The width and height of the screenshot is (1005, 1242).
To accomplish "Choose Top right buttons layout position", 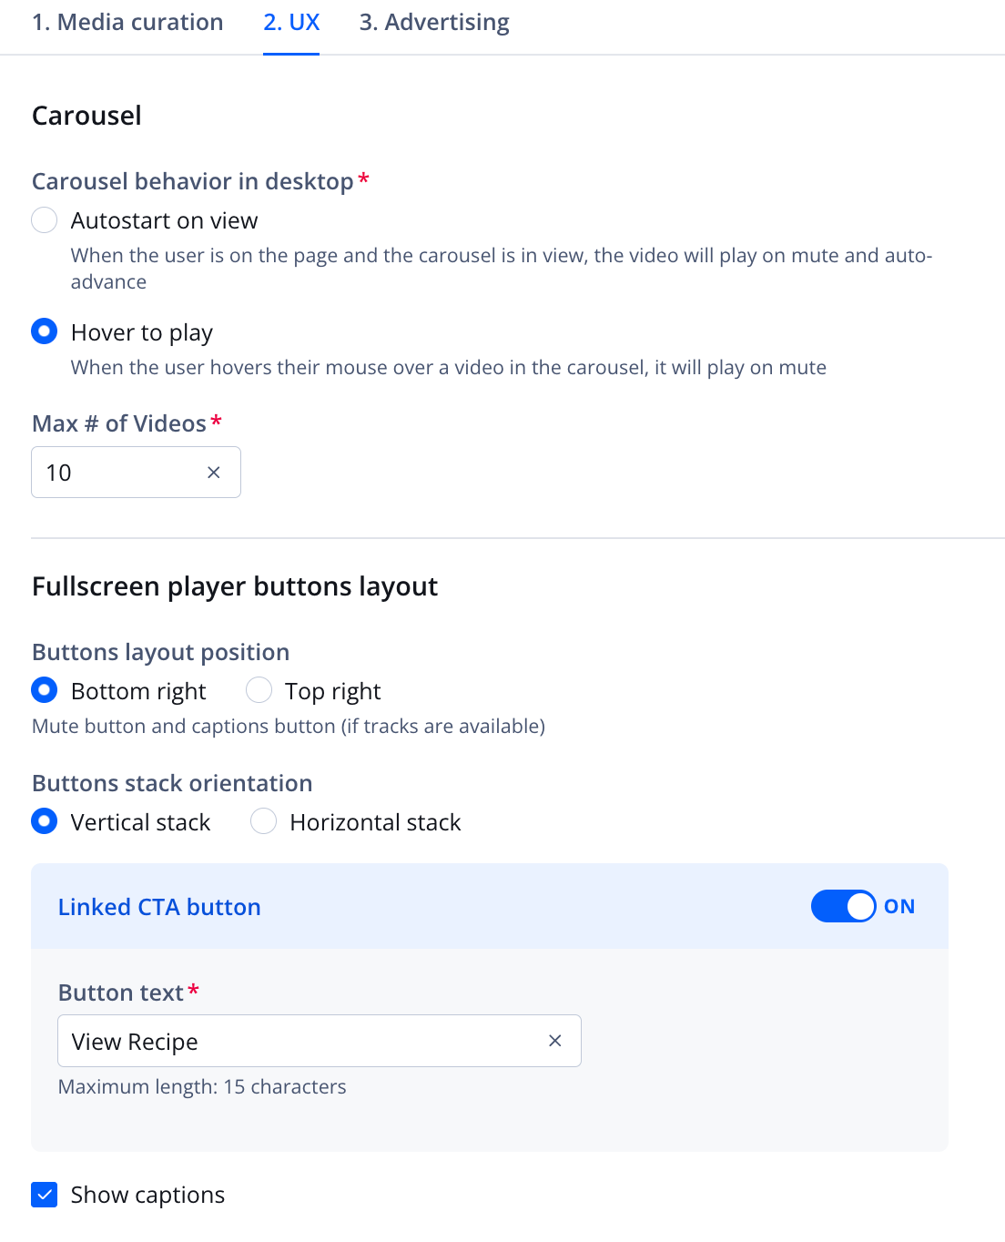I will pos(259,690).
